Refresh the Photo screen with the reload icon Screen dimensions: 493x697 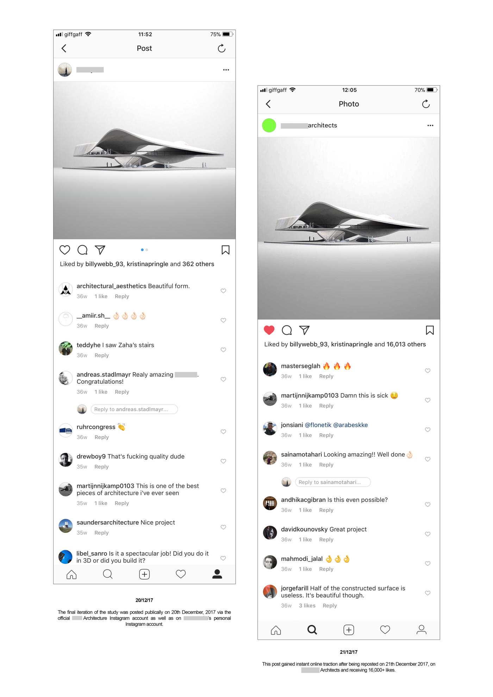click(x=426, y=104)
